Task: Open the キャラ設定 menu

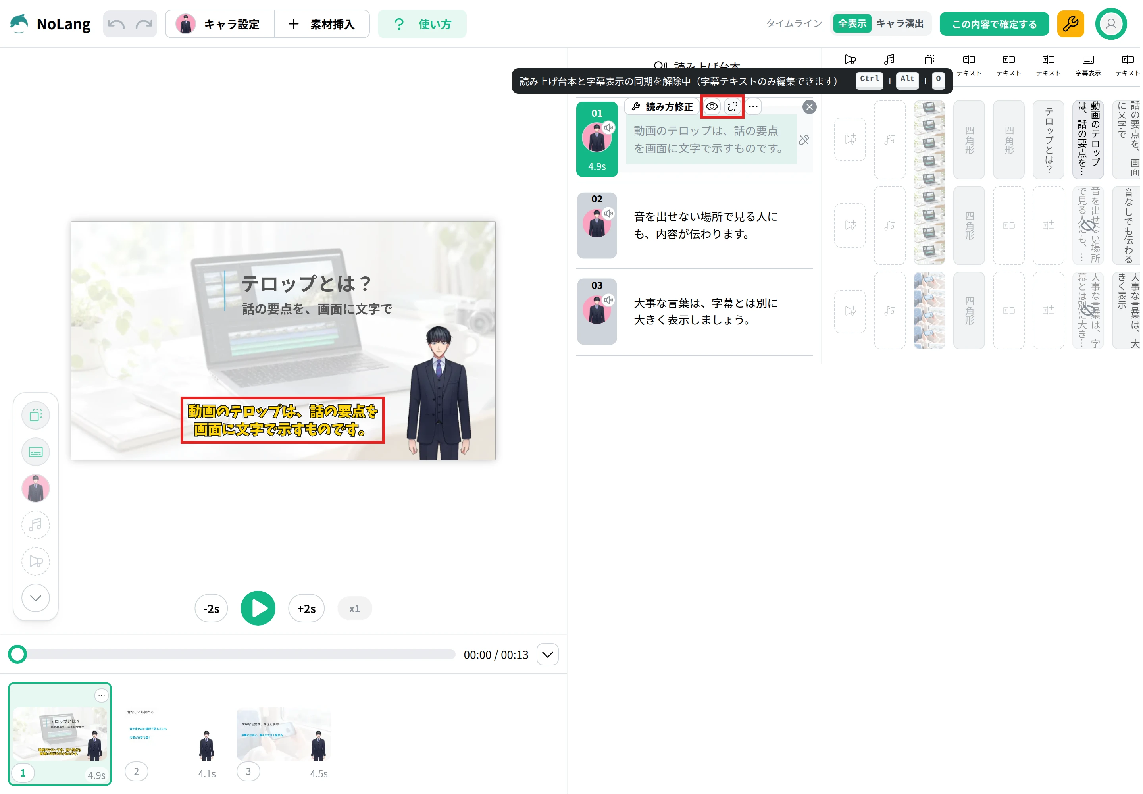Action: point(220,24)
